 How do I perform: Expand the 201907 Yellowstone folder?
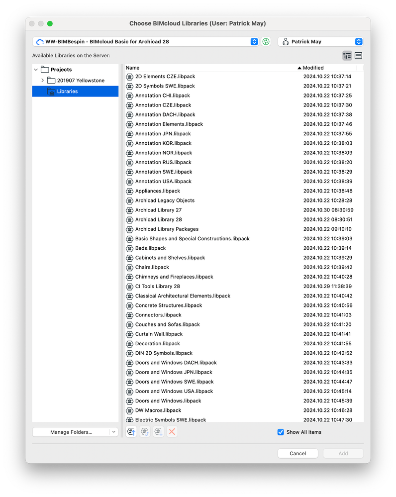(42, 80)
